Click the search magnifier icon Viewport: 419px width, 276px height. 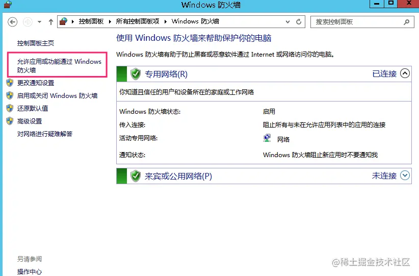(406, 22)
